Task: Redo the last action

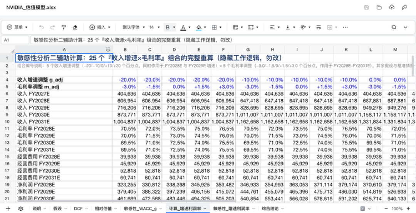Action: pyautogui.click(x=52, y=27)
